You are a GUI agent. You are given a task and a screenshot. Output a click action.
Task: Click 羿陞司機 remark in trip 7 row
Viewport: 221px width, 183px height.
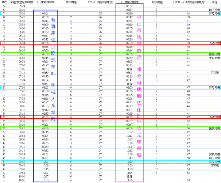(214, 13)
